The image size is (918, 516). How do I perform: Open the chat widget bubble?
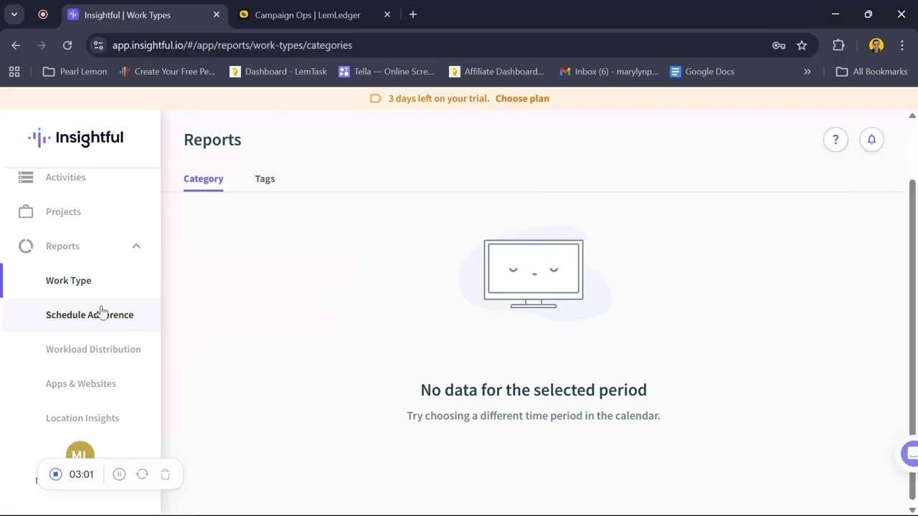point(909,454)
